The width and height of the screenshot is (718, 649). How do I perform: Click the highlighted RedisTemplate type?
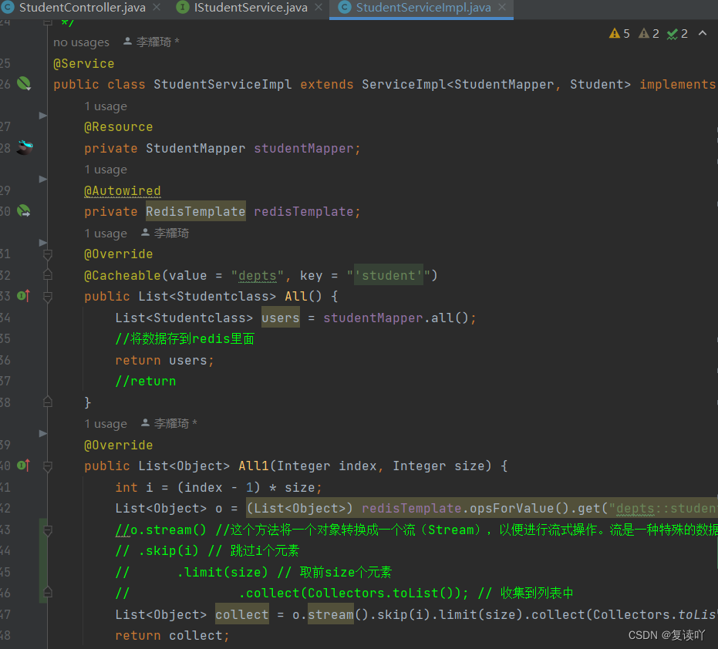tap(196, 211)
